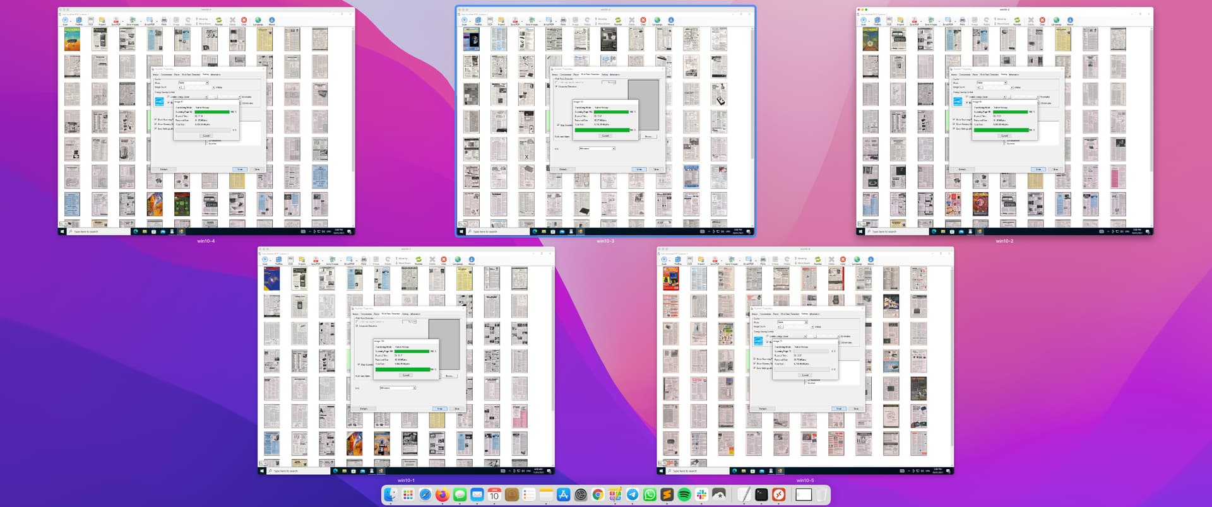Launch Firefox from the Dock

(443, 495)
